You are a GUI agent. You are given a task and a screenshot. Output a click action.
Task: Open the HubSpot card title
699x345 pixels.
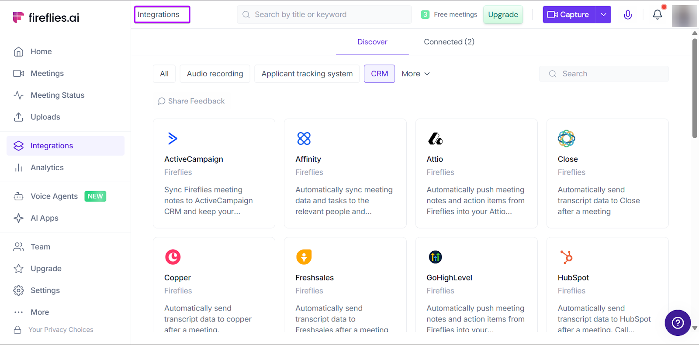point(573,278)
